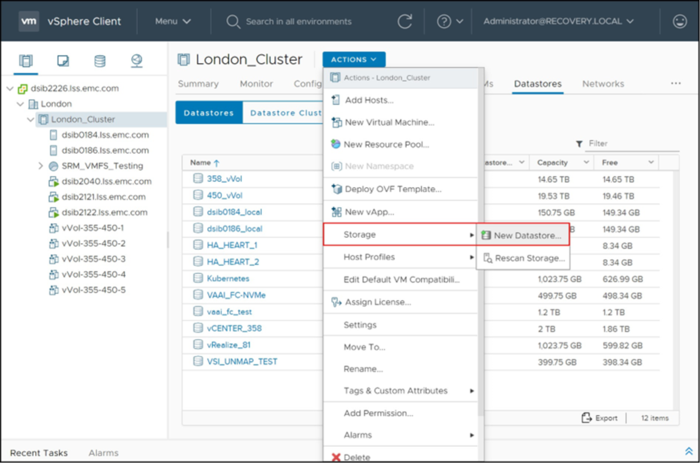Open the Networking inventory view
The image size is (700, 463).
[136, 61]
